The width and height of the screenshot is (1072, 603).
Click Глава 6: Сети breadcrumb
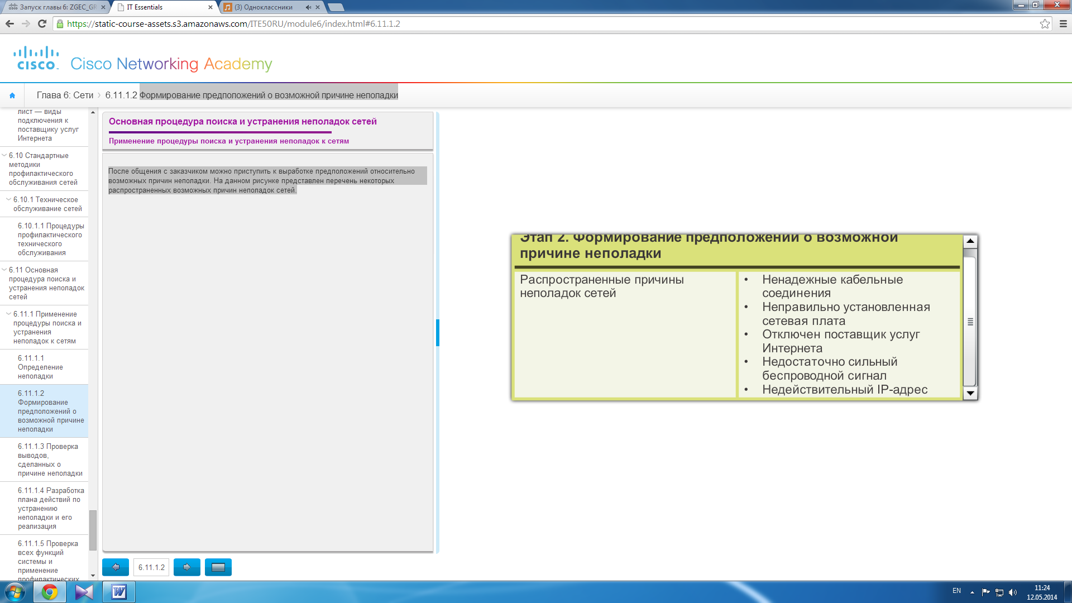click(65, 95)
